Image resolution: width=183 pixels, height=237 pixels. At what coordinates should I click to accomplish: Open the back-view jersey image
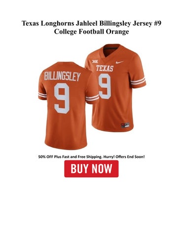[x=68, y=106]
